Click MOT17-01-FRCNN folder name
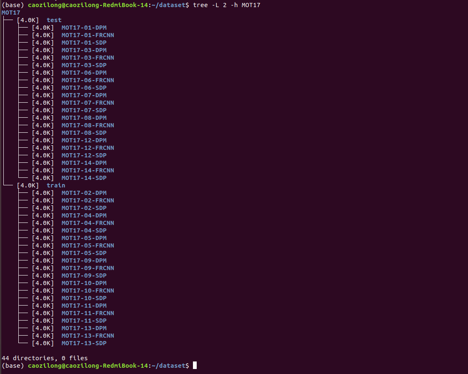 point(88,35)
